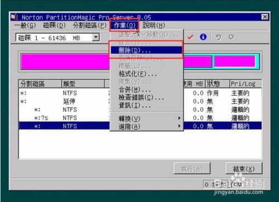Click the small circle toolbar icon
The image size is (279, 202).
[231, 37]
